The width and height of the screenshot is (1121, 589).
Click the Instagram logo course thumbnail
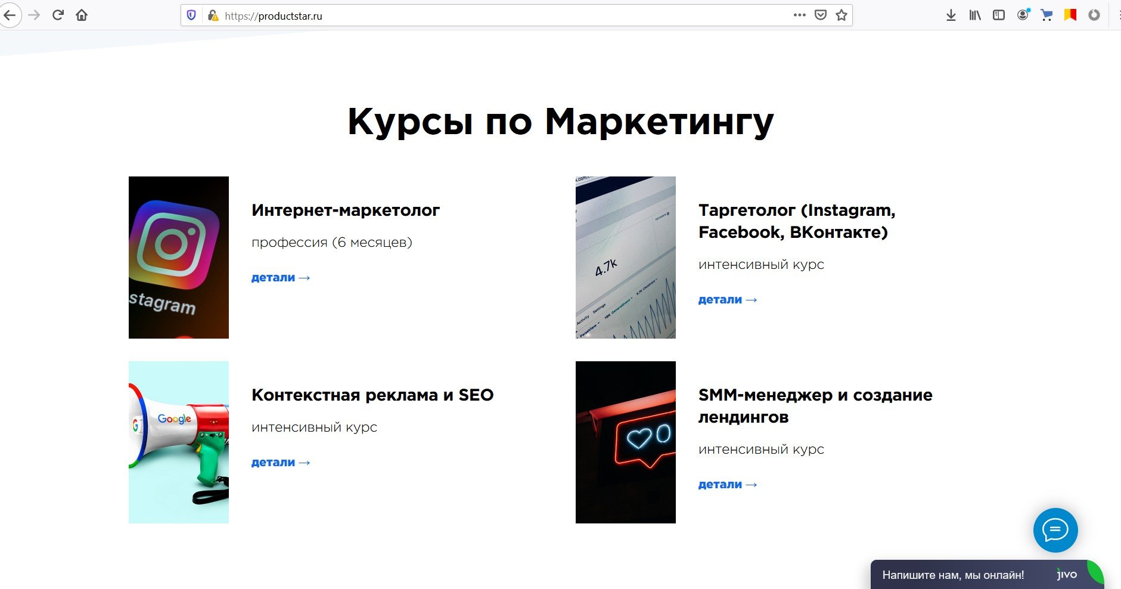(x=179, y=258)
